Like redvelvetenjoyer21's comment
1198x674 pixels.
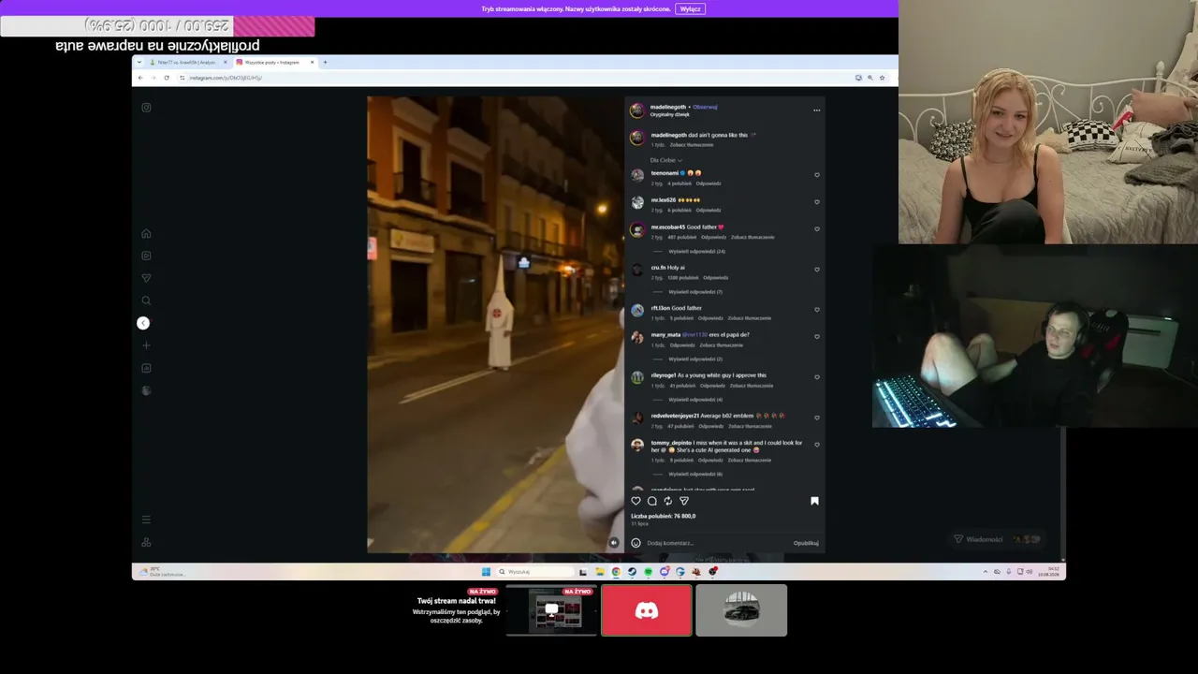tap(817, 418)
